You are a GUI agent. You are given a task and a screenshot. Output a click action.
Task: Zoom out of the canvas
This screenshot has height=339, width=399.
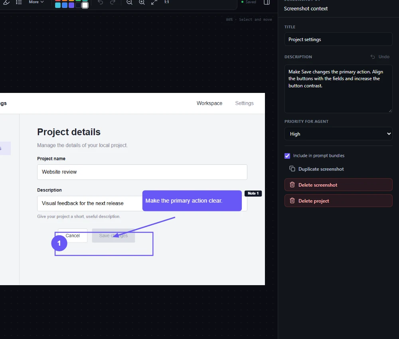(130, 2)
